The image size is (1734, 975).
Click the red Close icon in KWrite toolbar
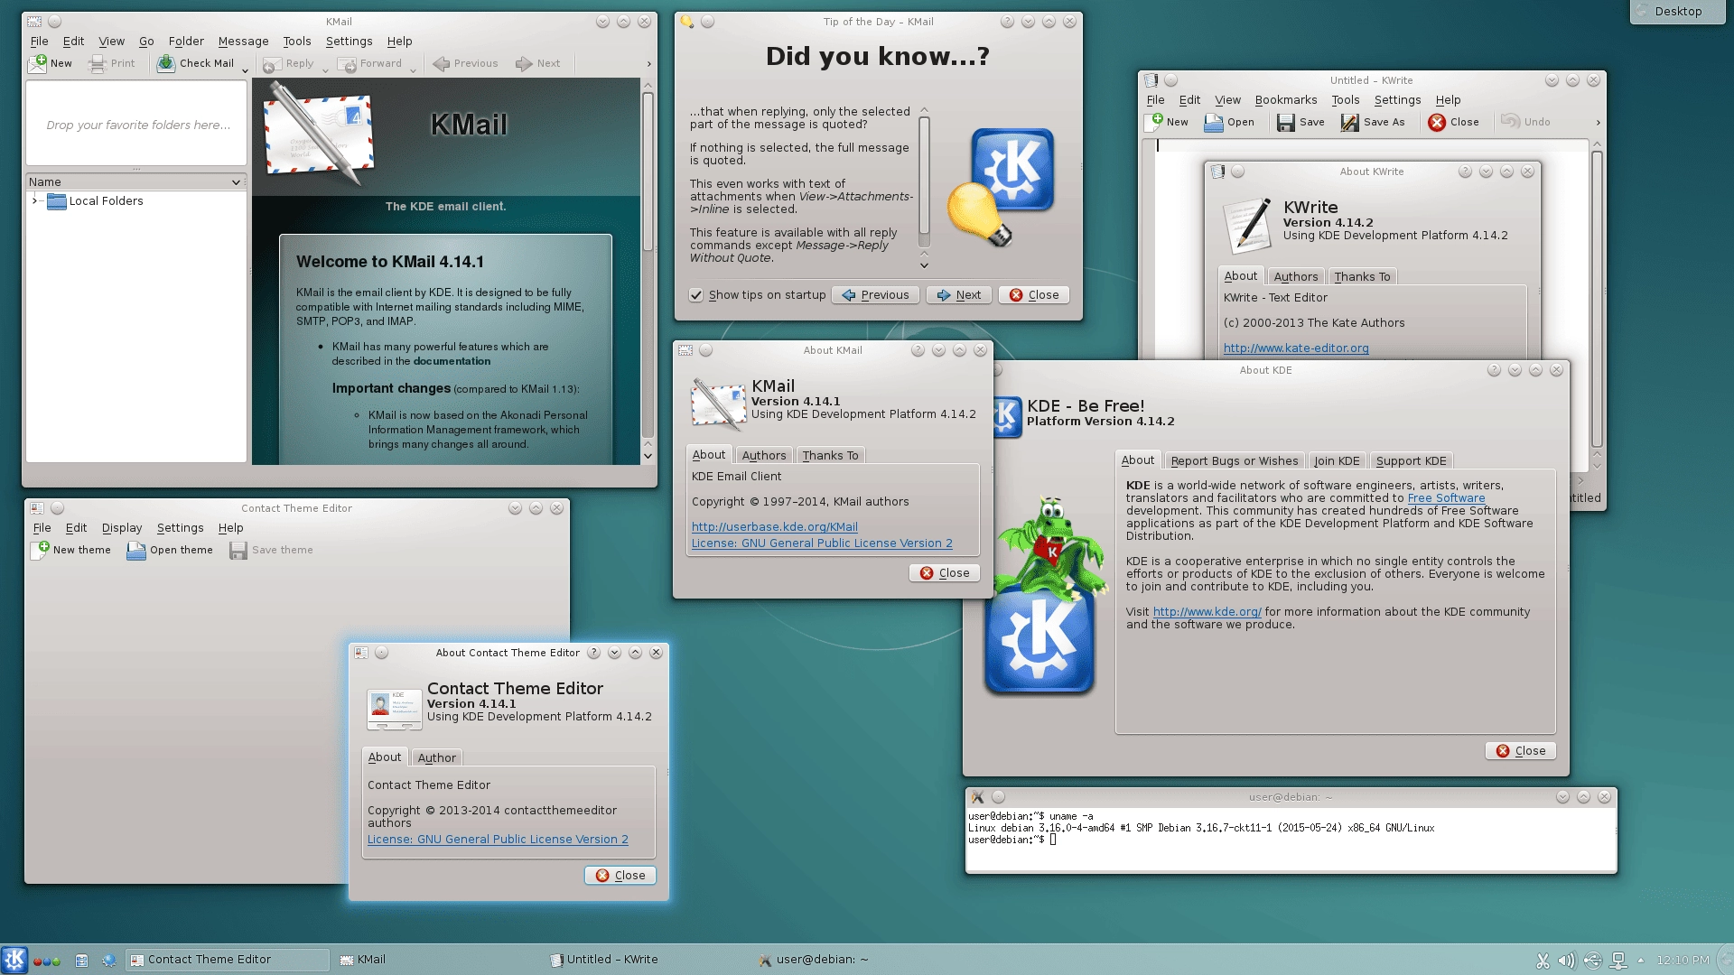[1437, 122]
